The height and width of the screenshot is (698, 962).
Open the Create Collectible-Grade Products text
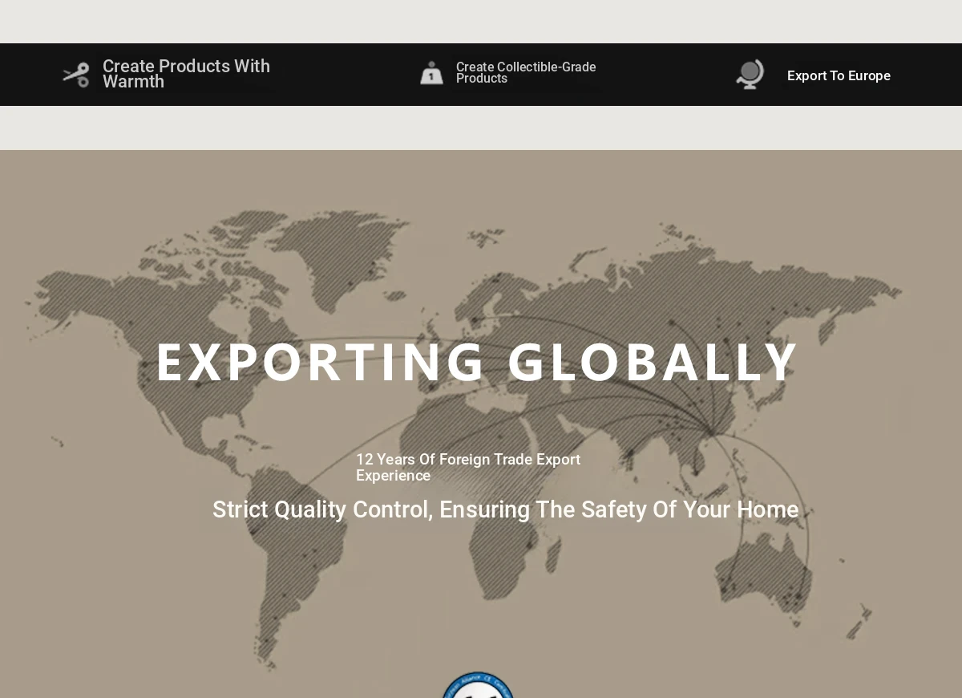click(525, 73)
